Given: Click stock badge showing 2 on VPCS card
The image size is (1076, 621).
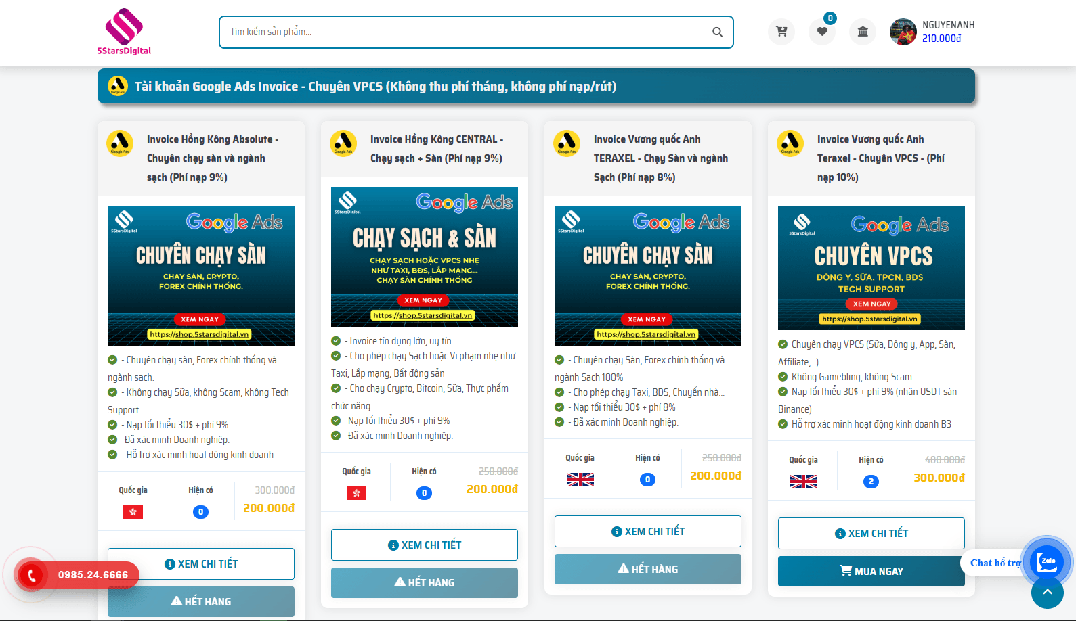Looking at the screenshot, I should [x=871, y=482].
